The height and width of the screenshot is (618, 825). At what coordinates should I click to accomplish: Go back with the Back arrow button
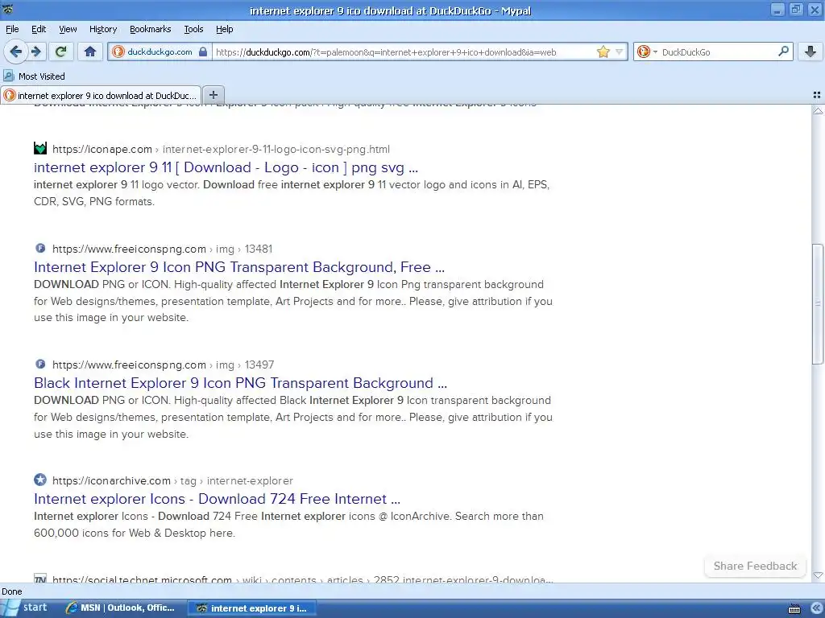15,51
